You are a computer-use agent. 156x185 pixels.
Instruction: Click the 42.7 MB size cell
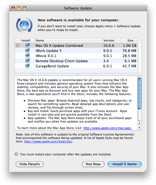[129, 66]
